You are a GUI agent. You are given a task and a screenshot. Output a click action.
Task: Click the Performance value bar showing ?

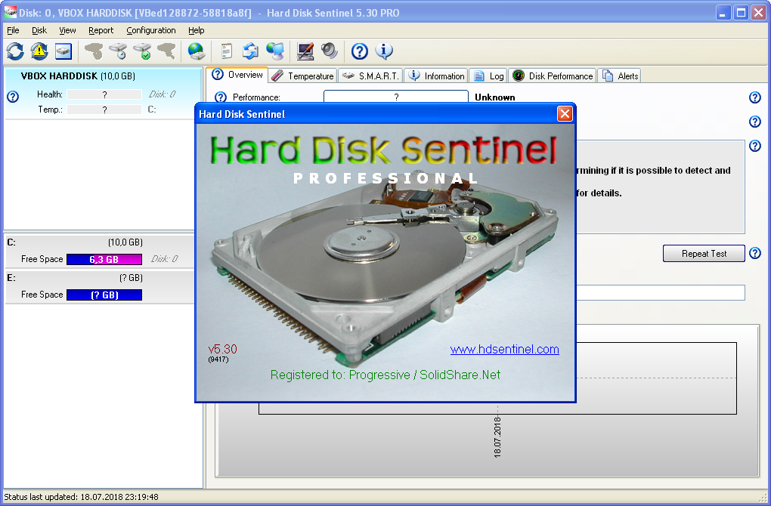[x=396, y=97]
